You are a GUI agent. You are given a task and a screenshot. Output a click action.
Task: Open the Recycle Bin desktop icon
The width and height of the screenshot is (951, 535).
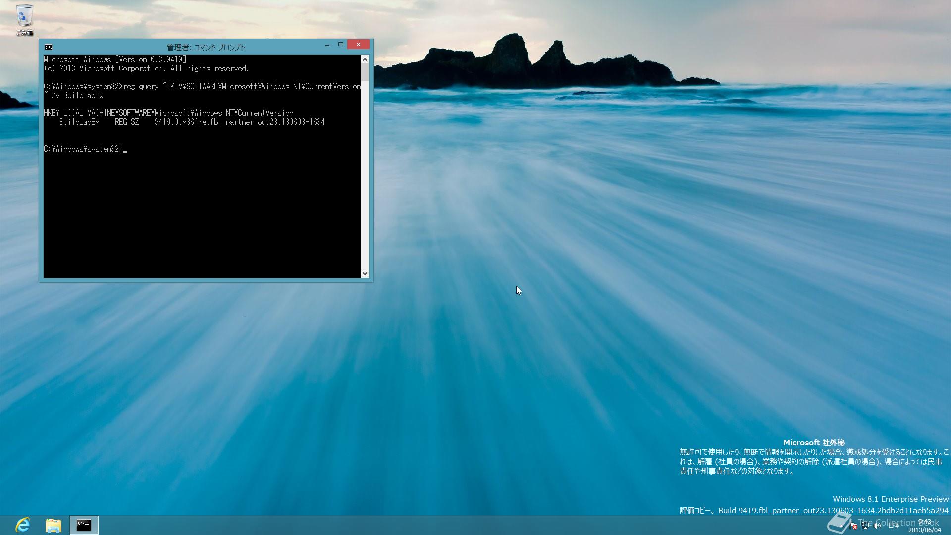(24, 20)
